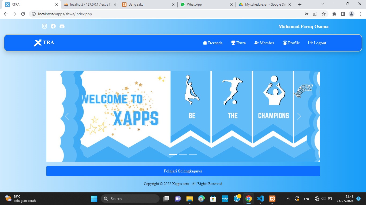The image size is (366, 205).
Task: View site information icon in address bar
Action: 34,14
